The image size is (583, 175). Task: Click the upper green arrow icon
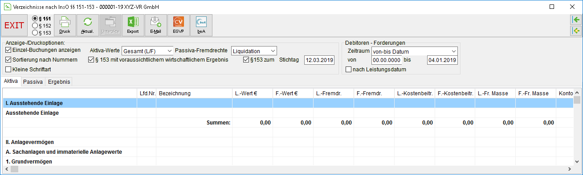coord(576,20)
